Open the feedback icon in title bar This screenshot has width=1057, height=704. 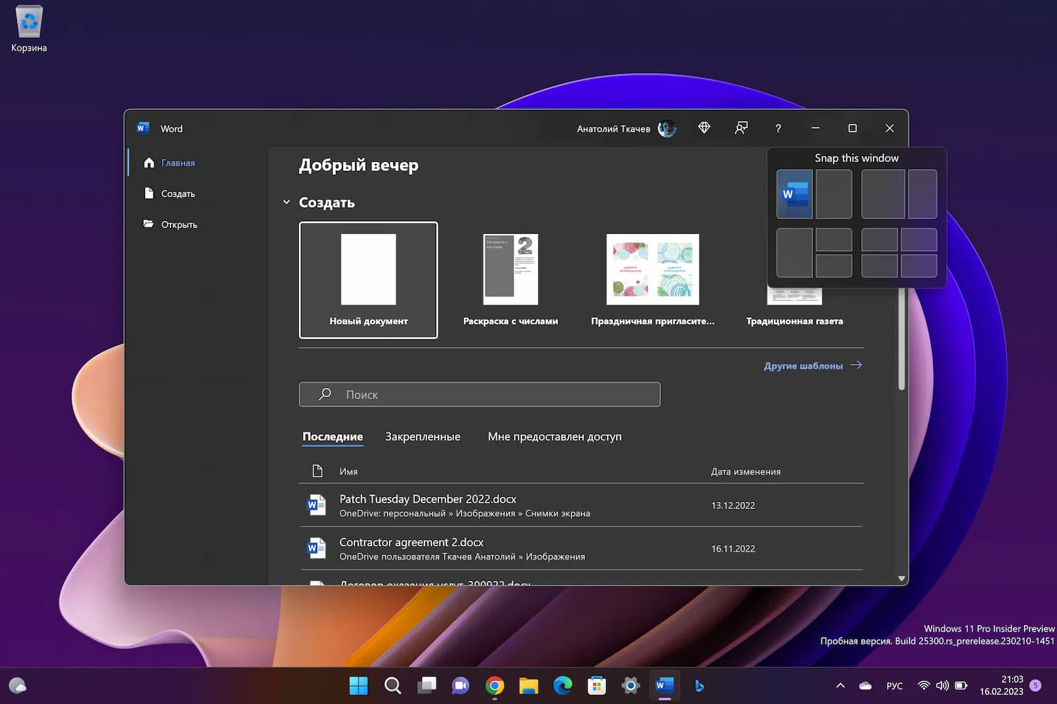point(741,128)
